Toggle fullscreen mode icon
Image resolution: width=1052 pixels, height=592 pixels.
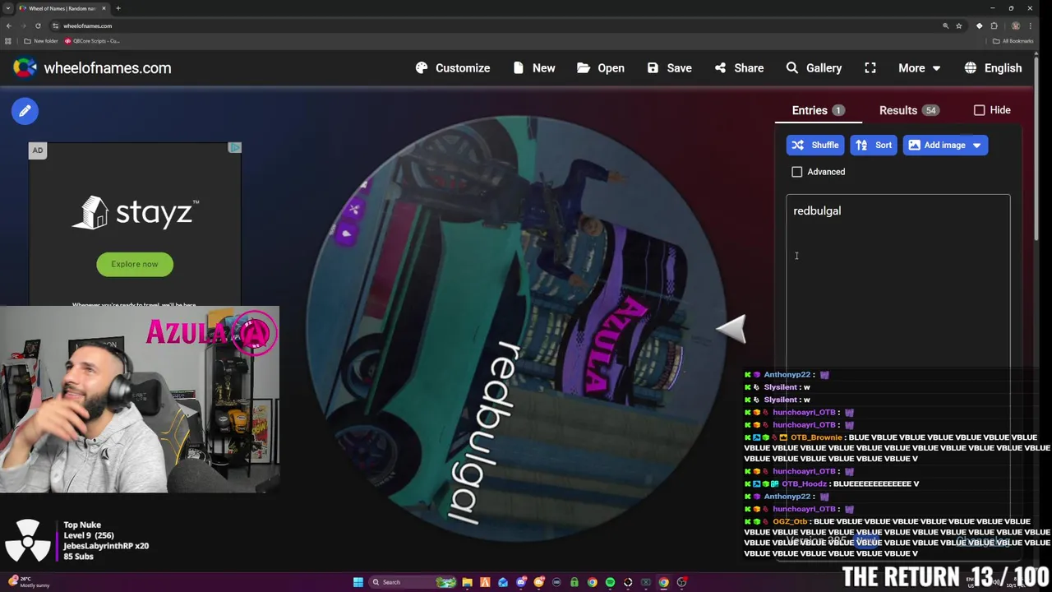click(x=870, y=68)
